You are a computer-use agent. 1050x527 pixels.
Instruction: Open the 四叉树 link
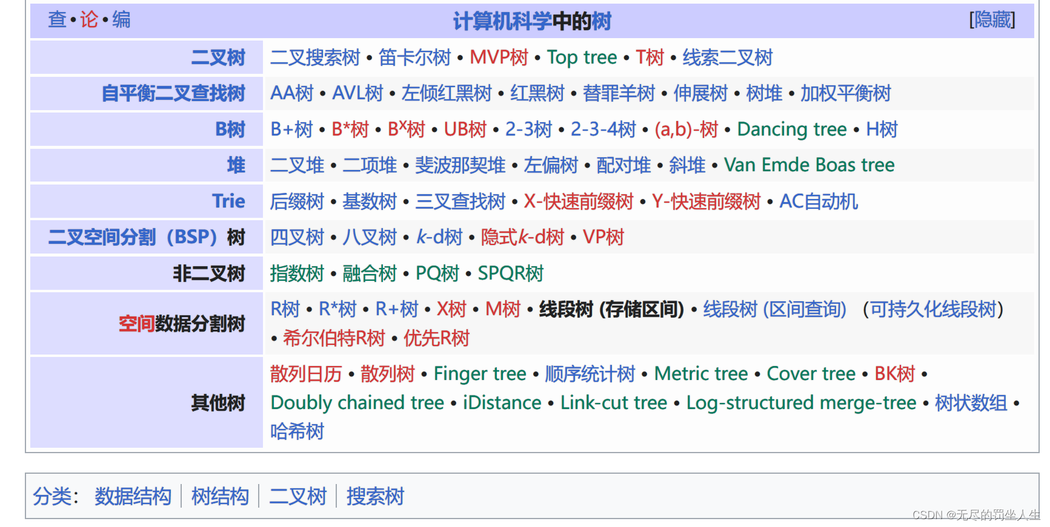click(x=297, y=237)
